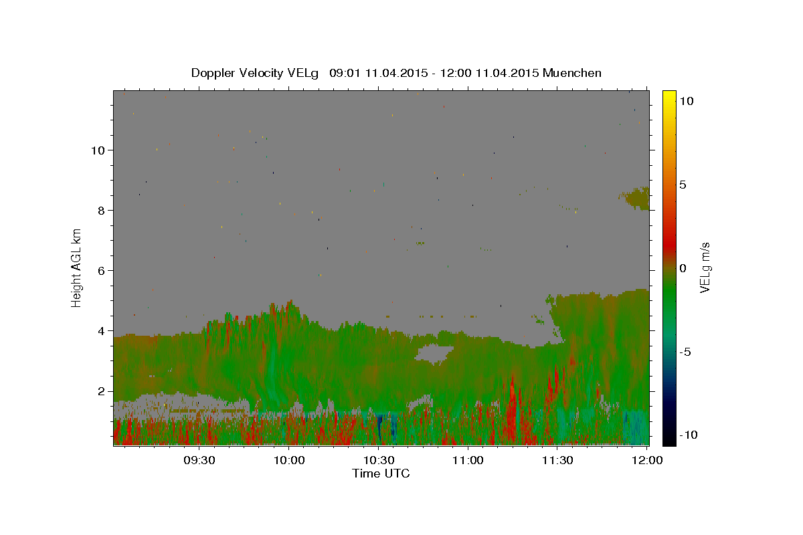
Task: Select the 09:30 time tick label
Action: click(199, 461)
